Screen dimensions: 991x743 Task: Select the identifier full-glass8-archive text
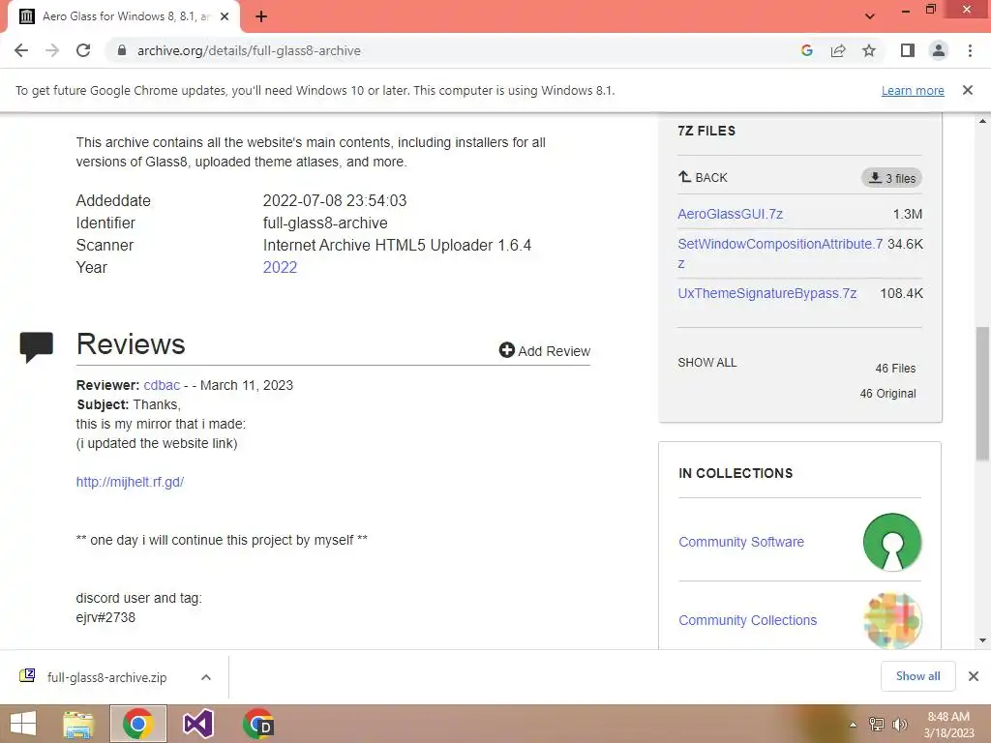click(x=325, y=223)
